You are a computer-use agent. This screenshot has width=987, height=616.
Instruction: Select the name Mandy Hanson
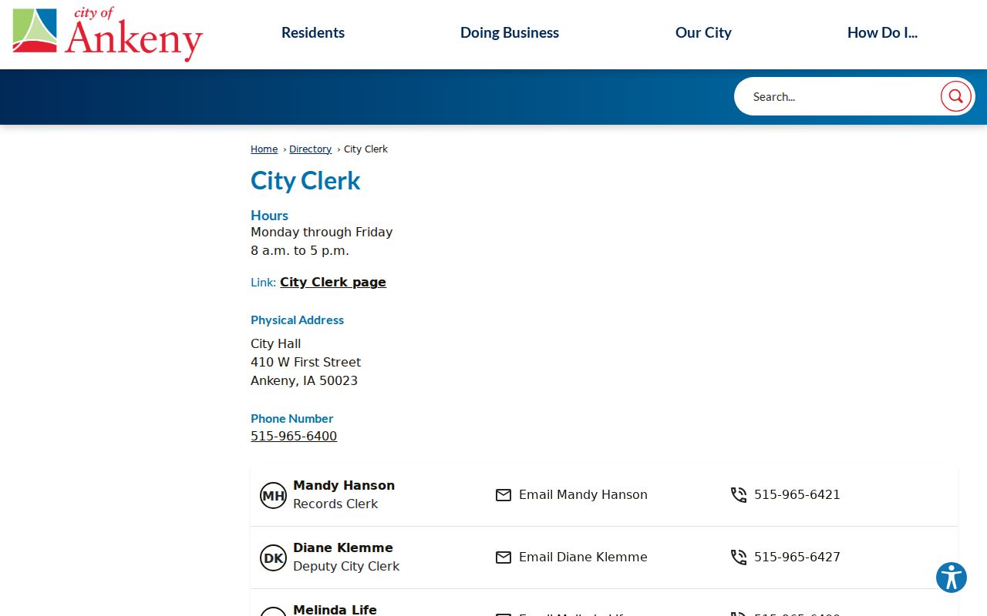coord(344,485)
